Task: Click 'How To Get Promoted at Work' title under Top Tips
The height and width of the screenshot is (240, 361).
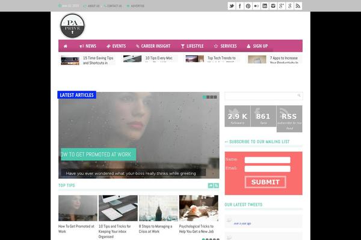Action: tap(76, 229)
